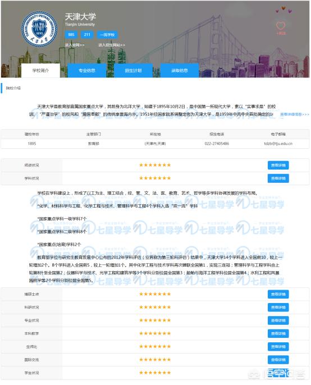Click the phone number 022-27405486
Image resolution: width=311 pixels, height=385 pixels.
[x=217, y=144]
